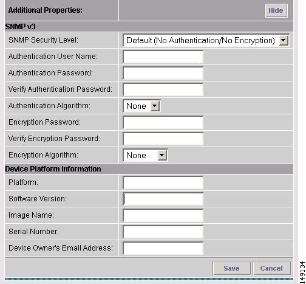
Task: Save the device properties
Action: (x=232, y=268)
